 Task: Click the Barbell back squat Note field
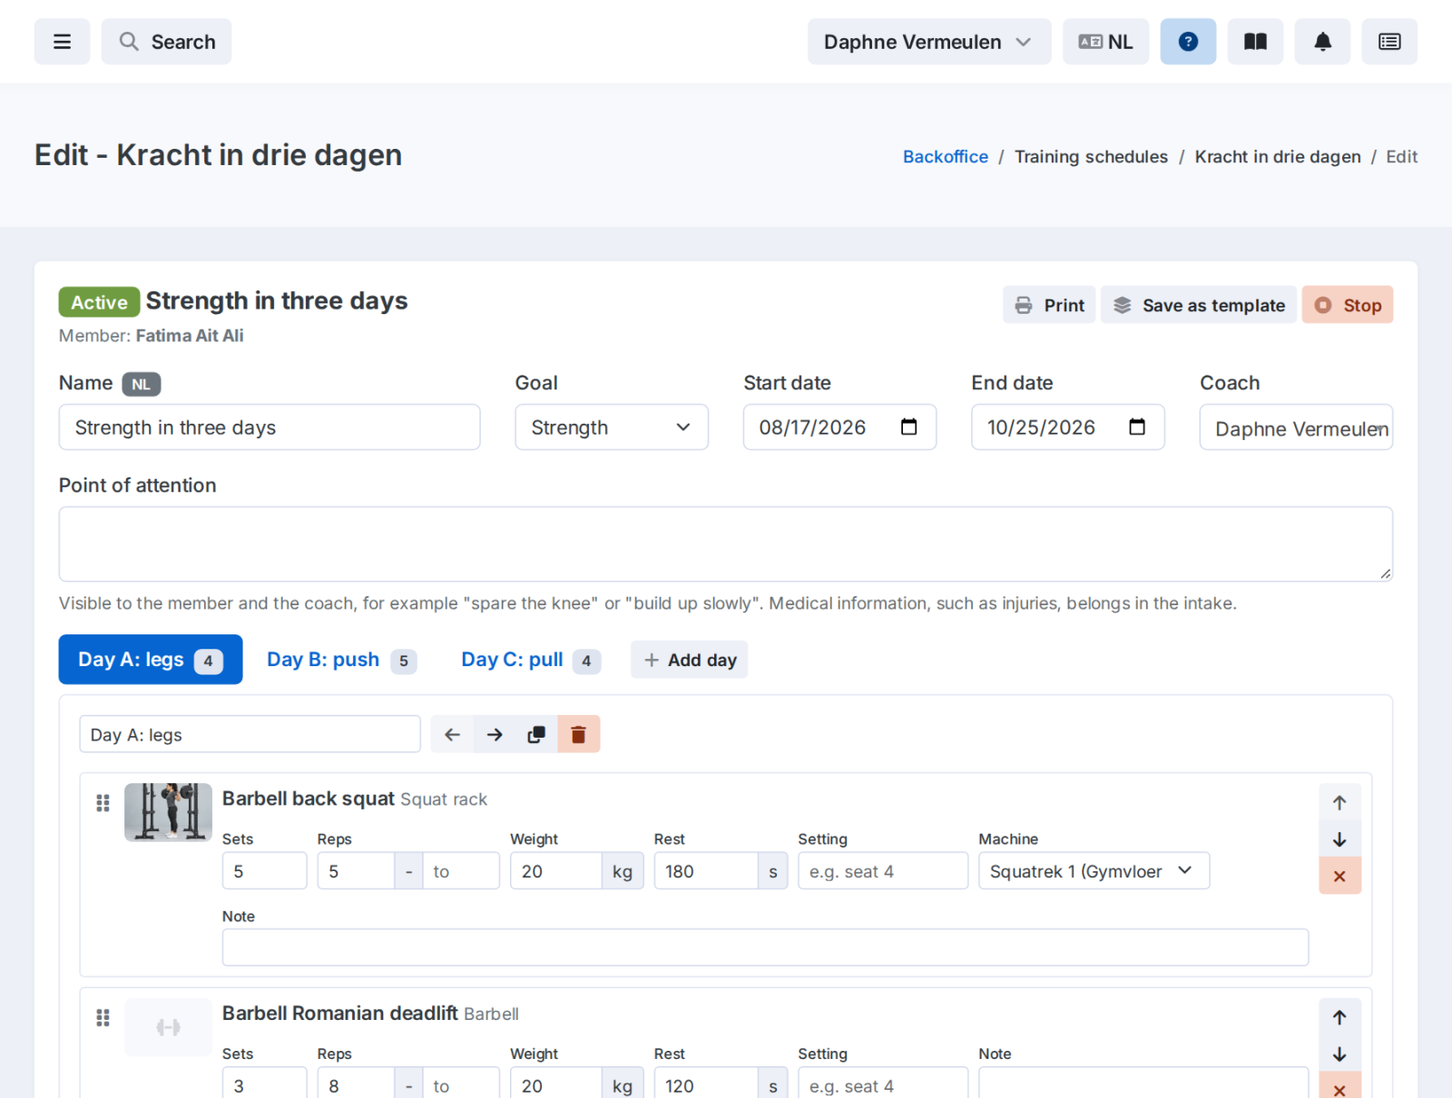[765, 947]
